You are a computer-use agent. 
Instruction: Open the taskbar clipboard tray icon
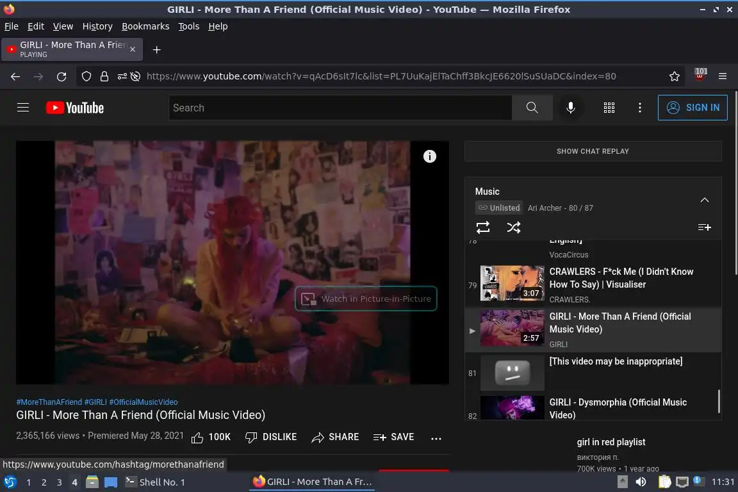(x=664, y=482)
